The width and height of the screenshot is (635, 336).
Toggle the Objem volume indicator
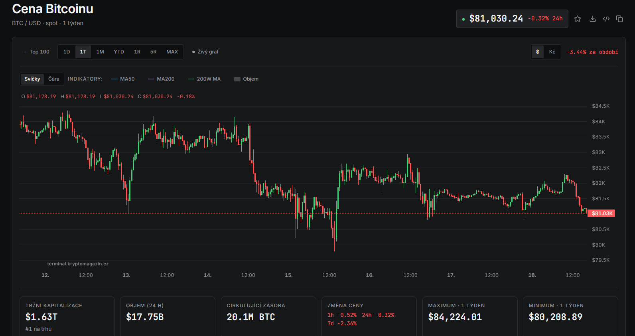coord(246,79)
